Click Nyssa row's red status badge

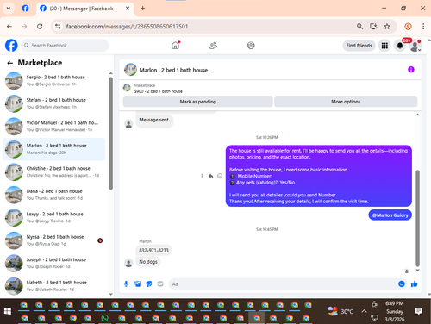click(x=100, y=240)
